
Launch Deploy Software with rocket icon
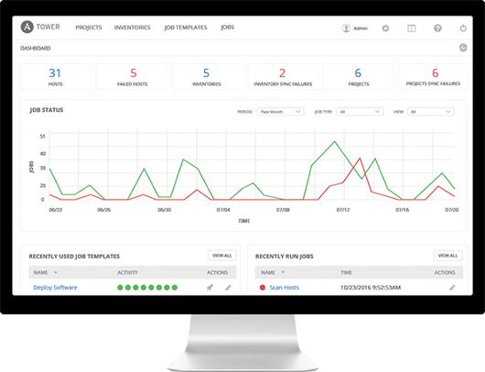[210, 288]
